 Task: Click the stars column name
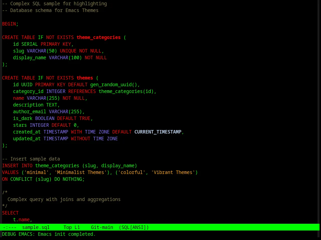coord(20,125)
